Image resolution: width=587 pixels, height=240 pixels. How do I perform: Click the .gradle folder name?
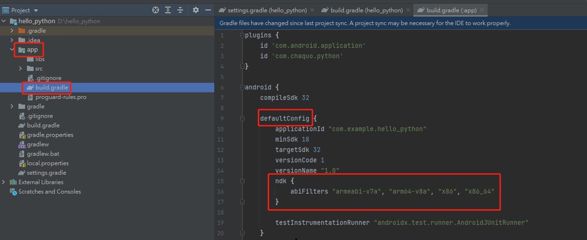(36, 31)
